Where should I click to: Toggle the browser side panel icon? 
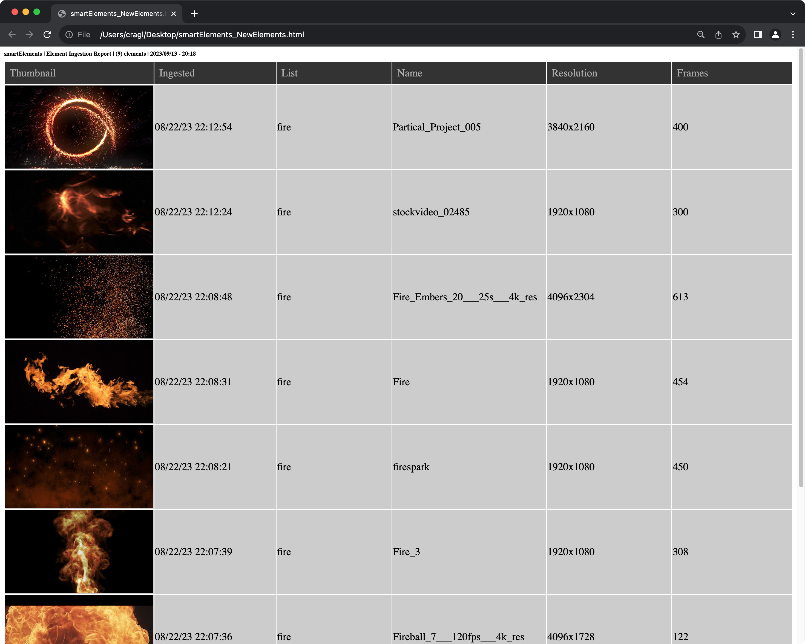[x=758, y=35]
